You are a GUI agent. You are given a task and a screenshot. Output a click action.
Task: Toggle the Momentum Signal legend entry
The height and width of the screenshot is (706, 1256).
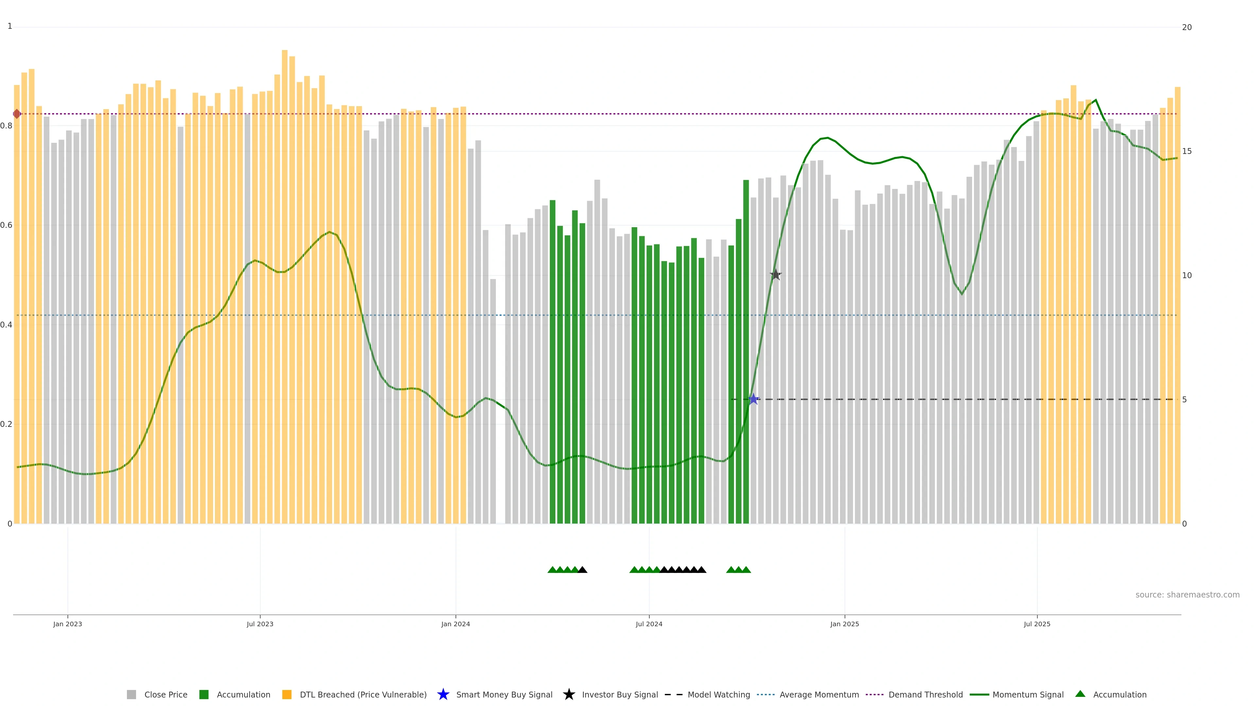[1028, 695]
